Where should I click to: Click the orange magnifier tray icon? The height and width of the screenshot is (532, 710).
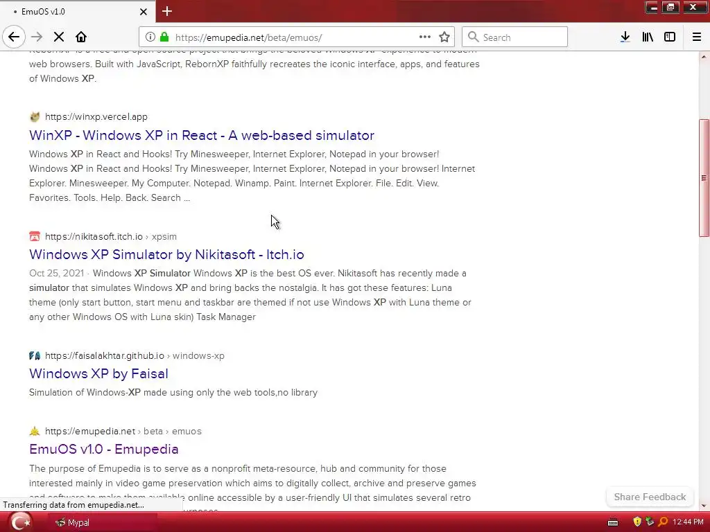click(x=663, y=522)
